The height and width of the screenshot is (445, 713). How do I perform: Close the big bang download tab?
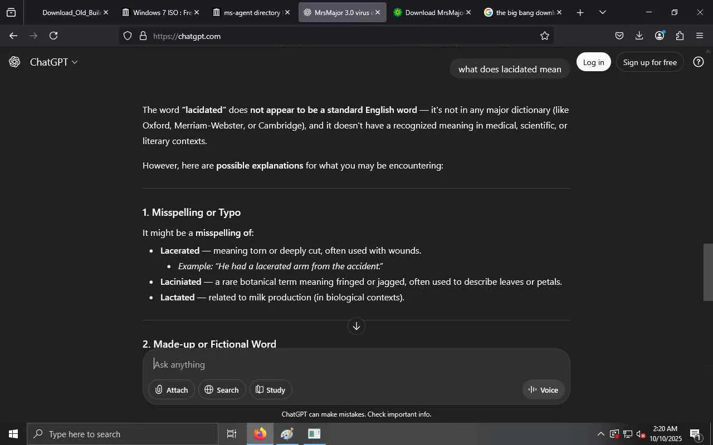(559, 12)
